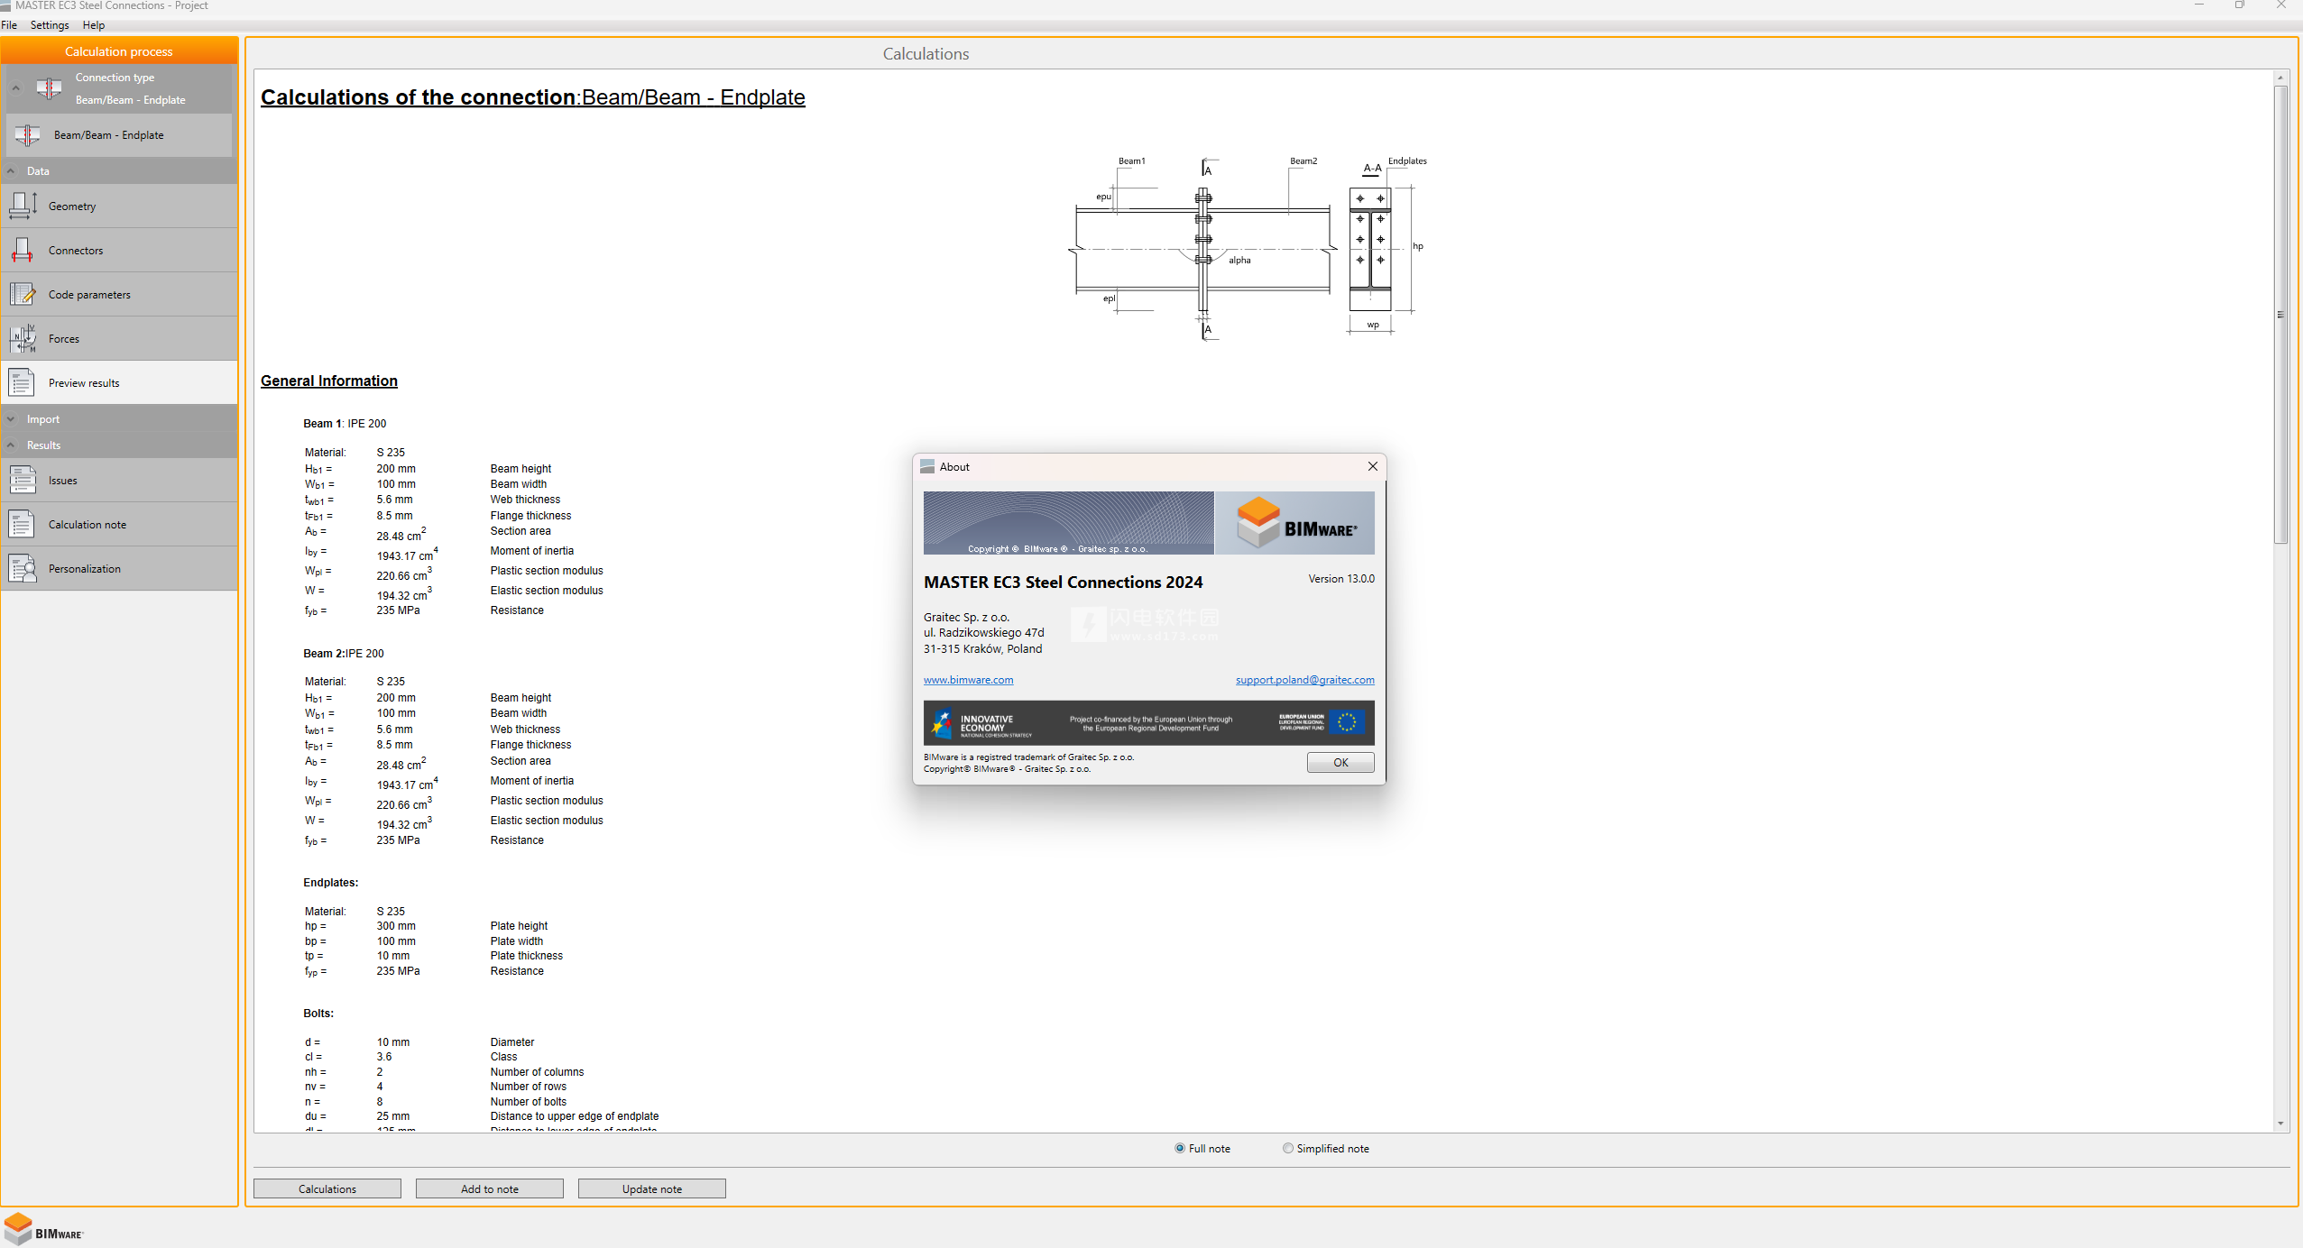The width and height of the screenshot is (2303, 1248).
Task: Click the 'Version 13.0.0' text
Action: [1341, 579]
